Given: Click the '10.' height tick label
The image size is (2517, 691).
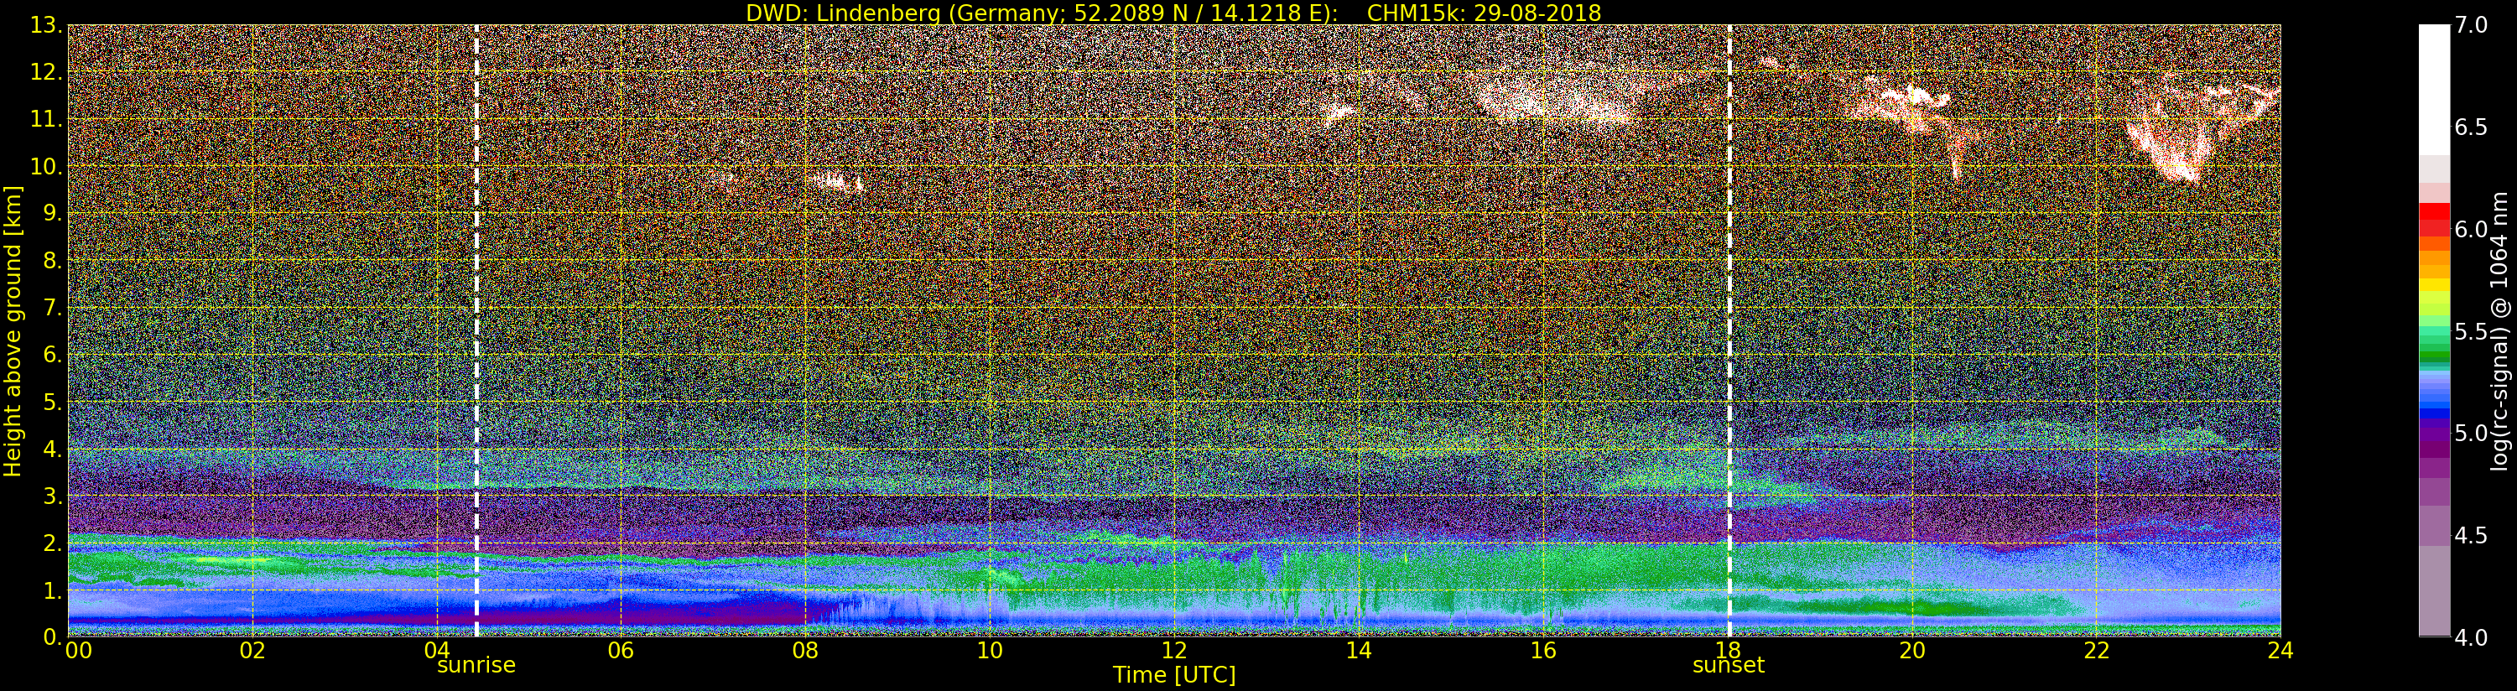Looking at the screenshot, I should point(46,166).
